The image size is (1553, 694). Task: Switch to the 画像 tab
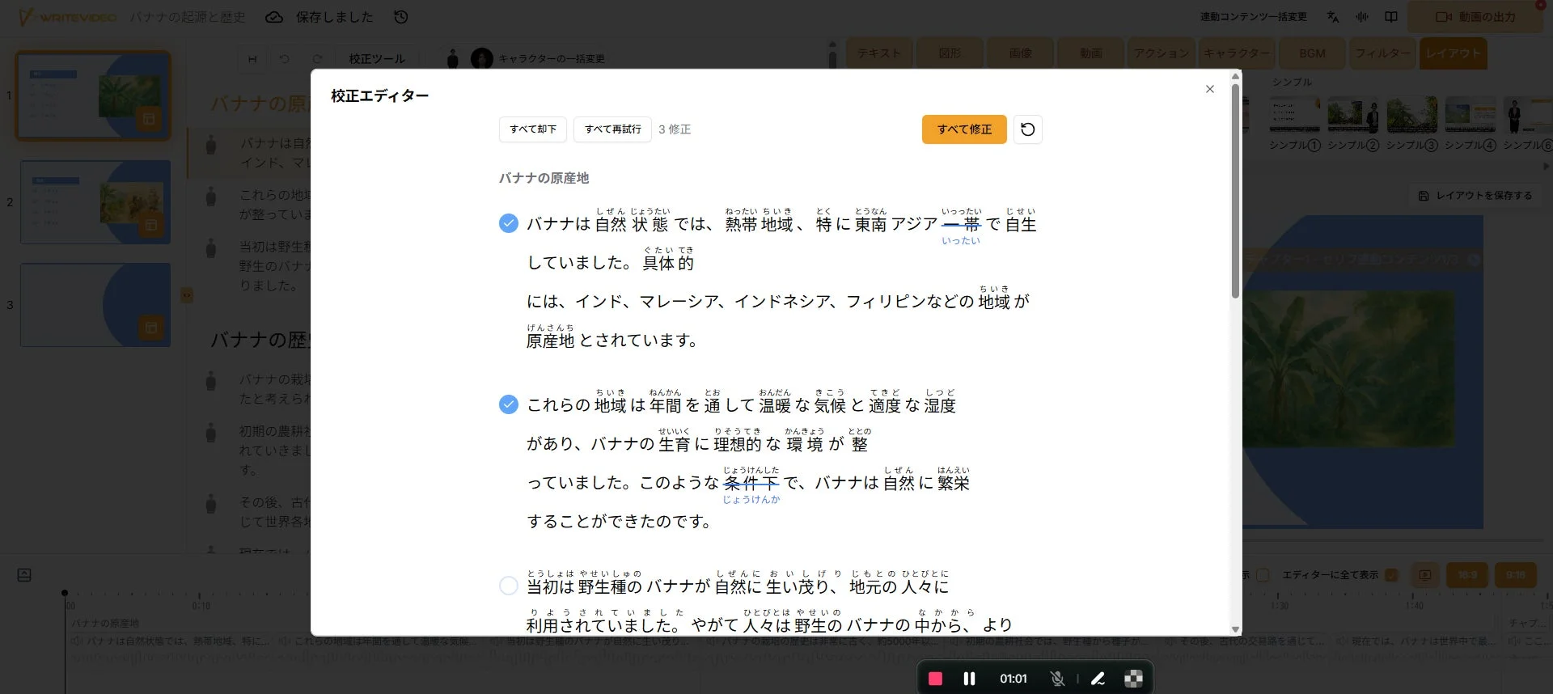tap(1020, 53)
